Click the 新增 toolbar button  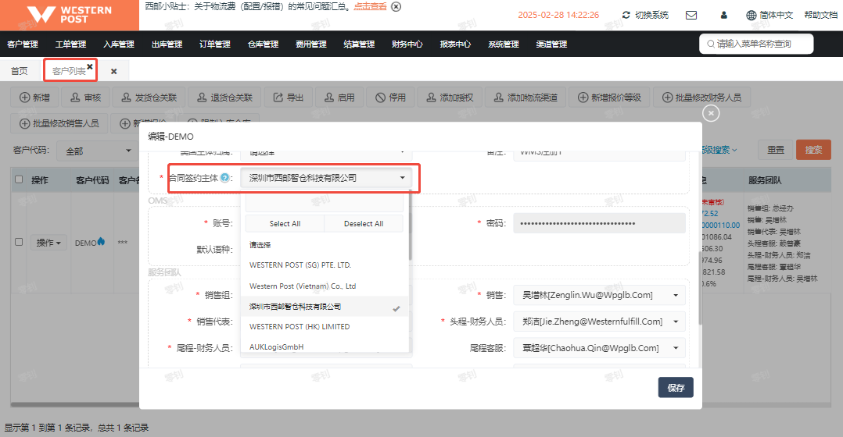coord(35,98)
